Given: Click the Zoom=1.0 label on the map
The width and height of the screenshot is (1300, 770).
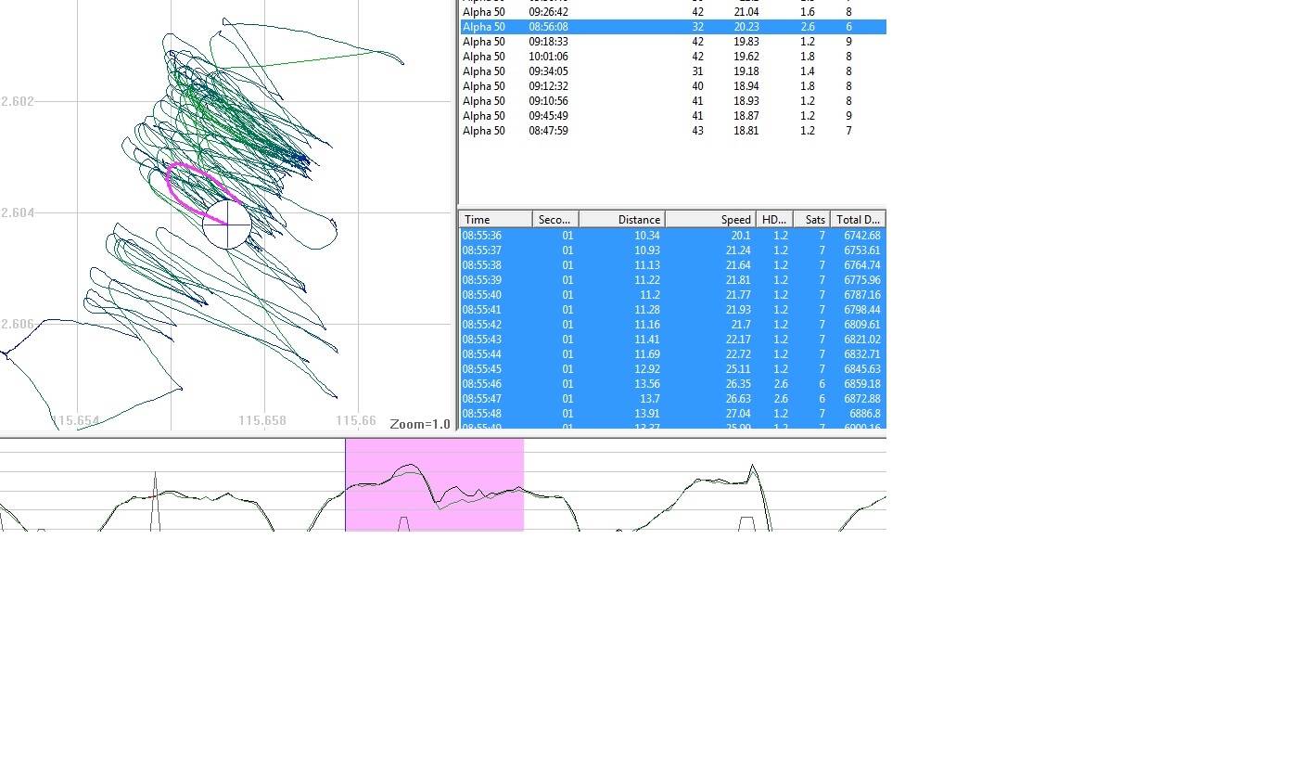Looking at the screenshot, I should (x=420, y=424).
